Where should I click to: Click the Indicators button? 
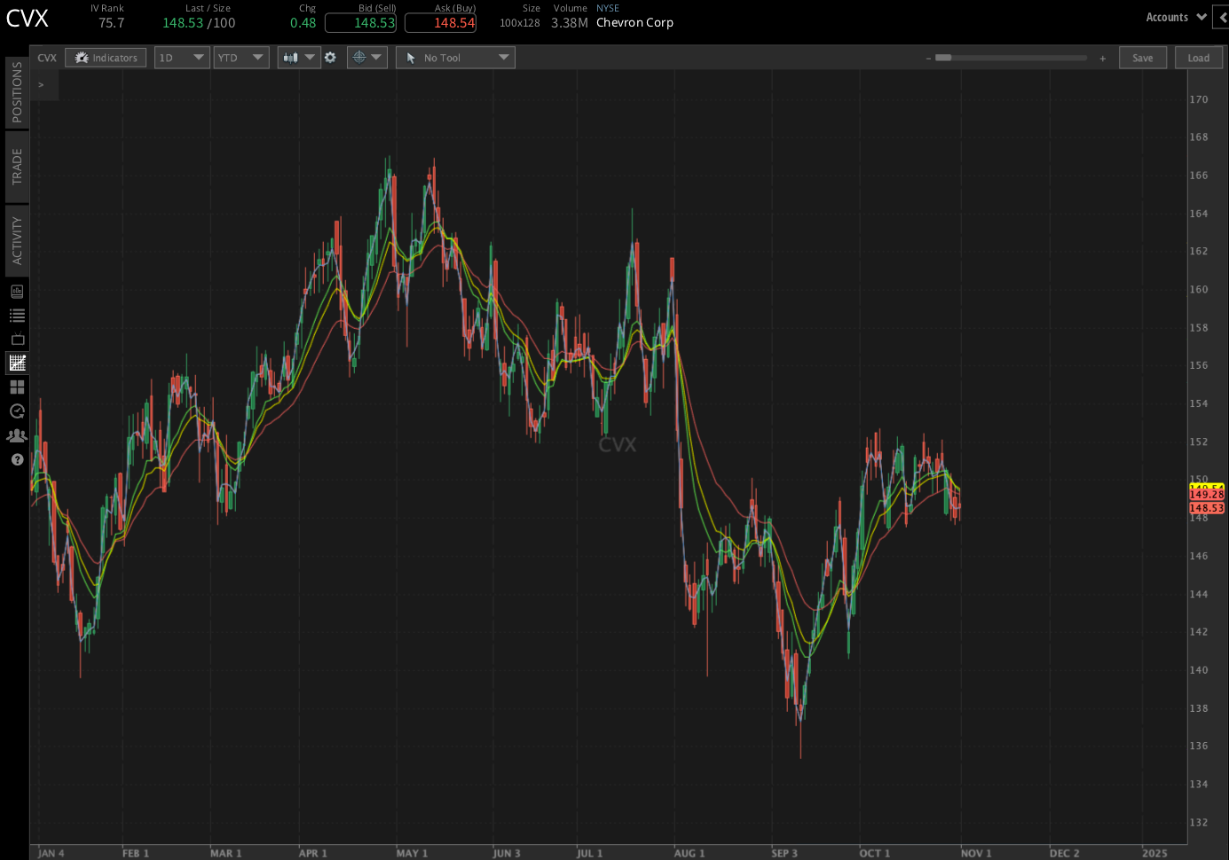pyautogui.click(x=106, y=58)
